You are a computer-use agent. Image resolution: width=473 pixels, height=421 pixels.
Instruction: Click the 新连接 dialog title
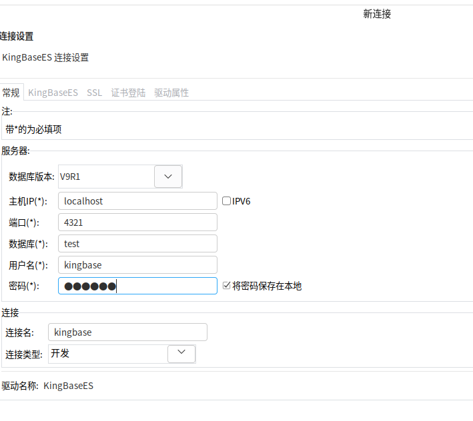tap(377, 14)
